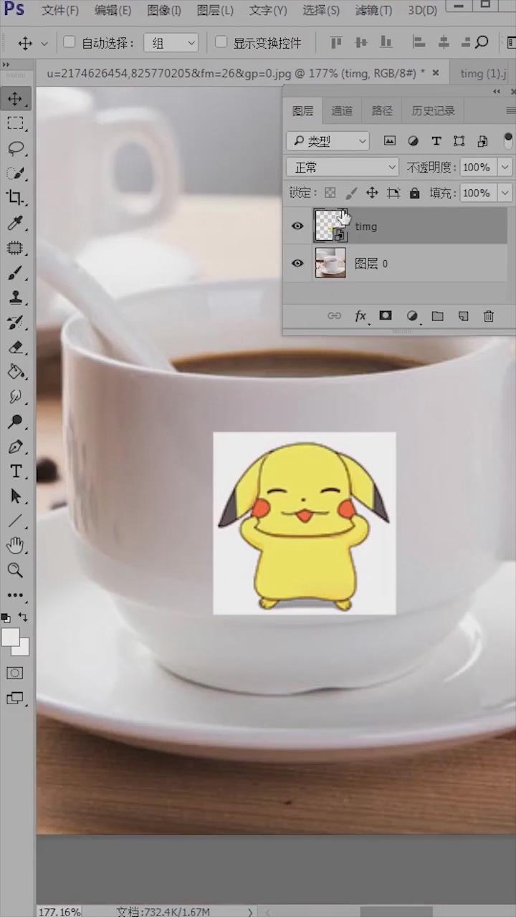Viewport: 516px width, 917px height.
Task: Hide the timg layer via eye icon
Action: (x=297, y=226)
